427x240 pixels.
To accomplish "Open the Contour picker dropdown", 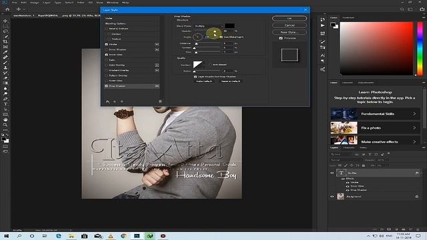I will click(x=204, y=65).
